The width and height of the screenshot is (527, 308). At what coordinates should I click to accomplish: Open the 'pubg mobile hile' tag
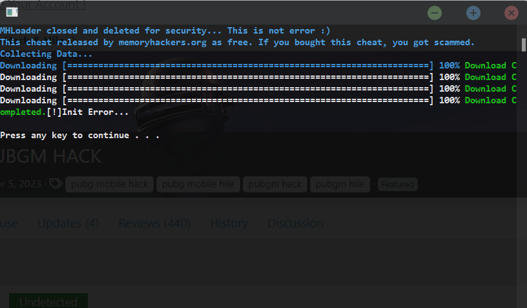tap(198, 184)
